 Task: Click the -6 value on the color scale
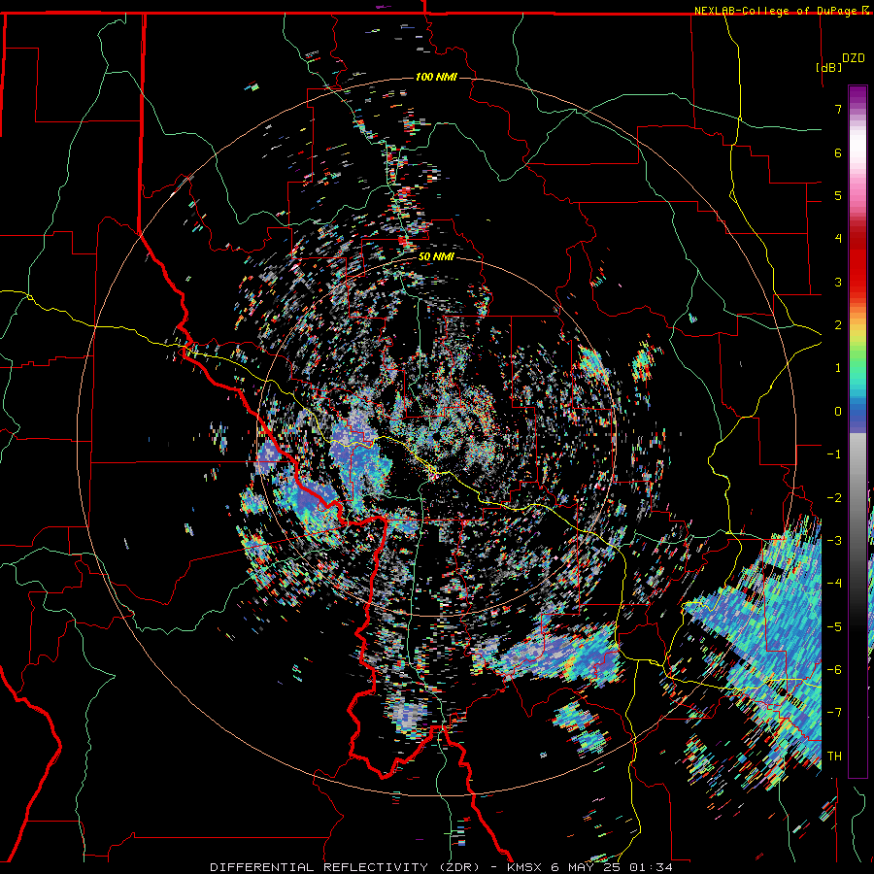click(x=834, y=669)
